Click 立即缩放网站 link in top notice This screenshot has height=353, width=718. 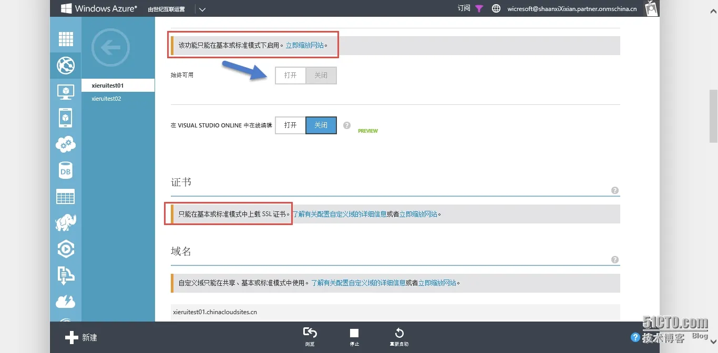click(305, 46)
